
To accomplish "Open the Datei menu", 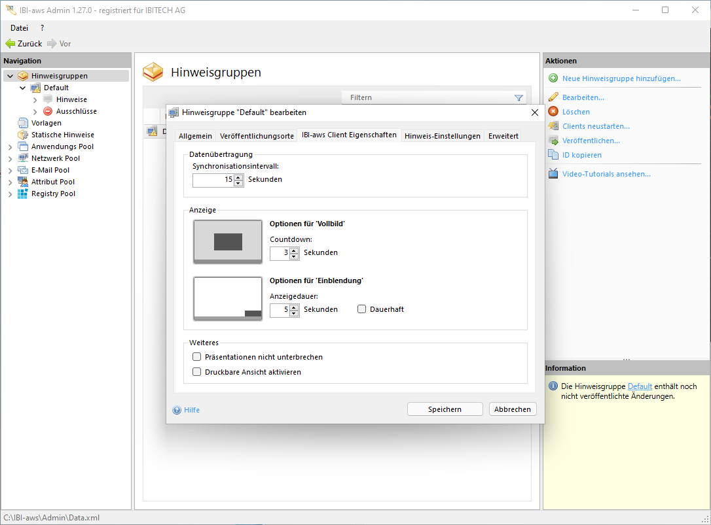I will [19, 28].
